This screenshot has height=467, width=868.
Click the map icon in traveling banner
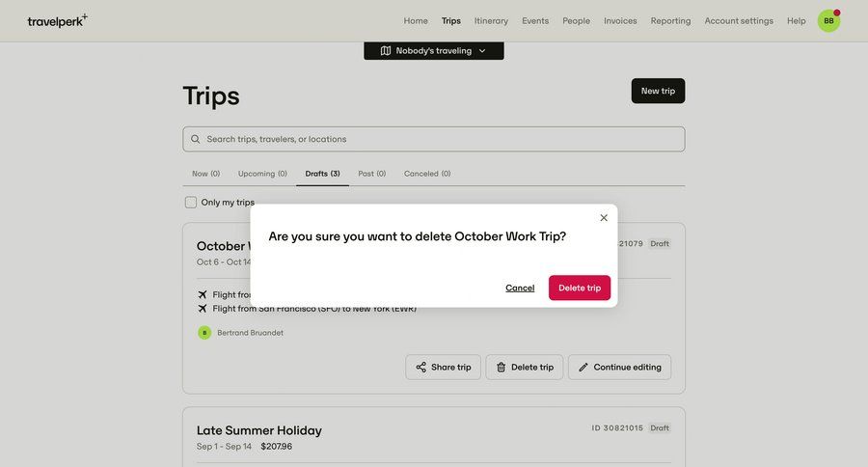(x=386, y=51)
